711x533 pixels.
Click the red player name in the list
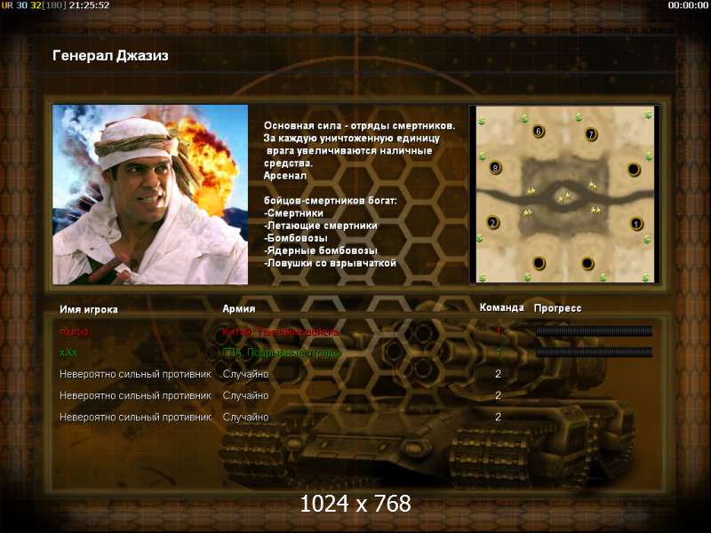click(75, 331)
